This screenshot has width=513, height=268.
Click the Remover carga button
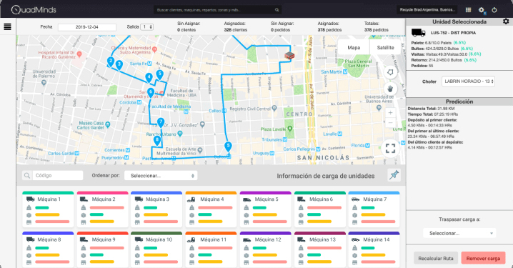click(x=483, y=258)
